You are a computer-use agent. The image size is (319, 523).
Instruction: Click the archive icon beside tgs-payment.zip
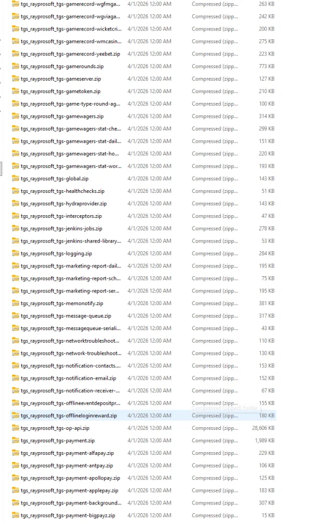pos(15,440)
